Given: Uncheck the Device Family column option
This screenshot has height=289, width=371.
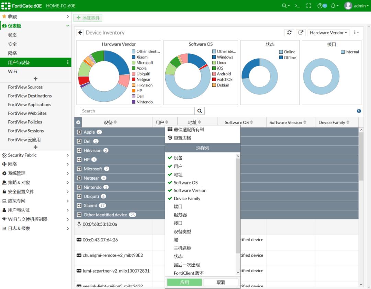Looking at the screenshot, I should pos(187,198).
